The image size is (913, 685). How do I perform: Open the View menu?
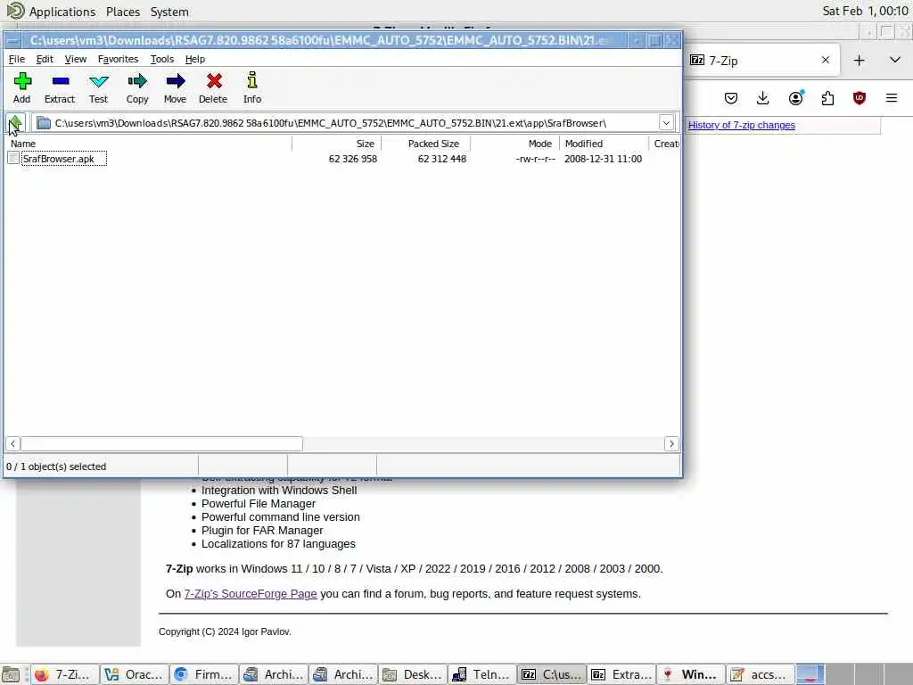tap(76, 59)
